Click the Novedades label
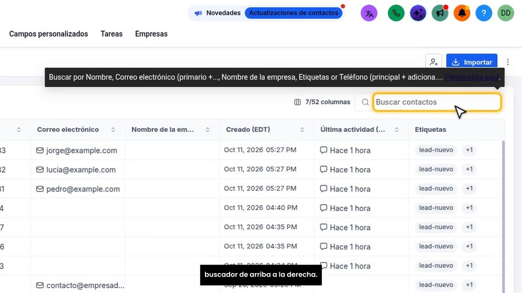 (x=224, y=13)
